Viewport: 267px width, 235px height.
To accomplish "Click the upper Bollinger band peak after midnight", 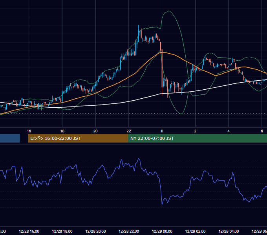I will click(168, 11).
